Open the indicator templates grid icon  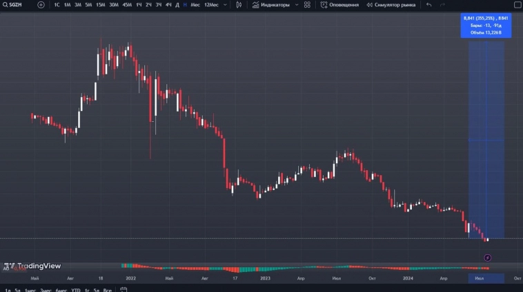(307, 5)
